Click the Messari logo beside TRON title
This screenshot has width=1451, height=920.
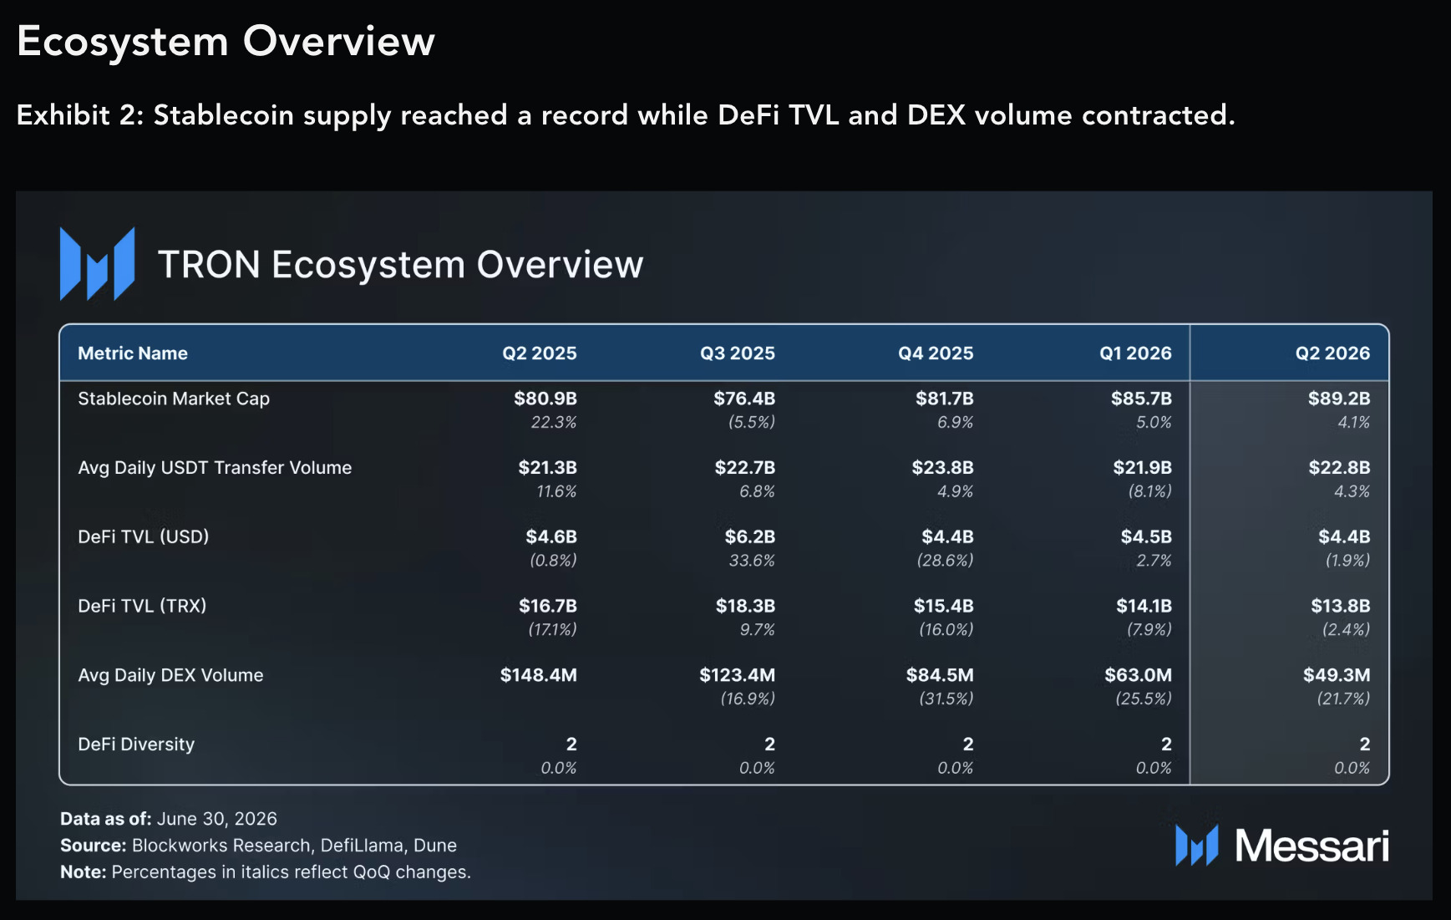pyautogui.click(x=97, y=264)
